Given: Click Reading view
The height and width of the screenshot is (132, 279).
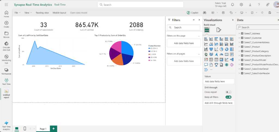Looking at the screenshot, I should click(x=42, y=13).
